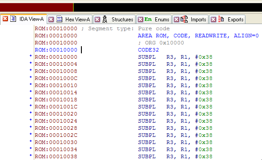Screen dimensions: 262x160
Task: Click the Exports tab icon
Action: (221, 19)
